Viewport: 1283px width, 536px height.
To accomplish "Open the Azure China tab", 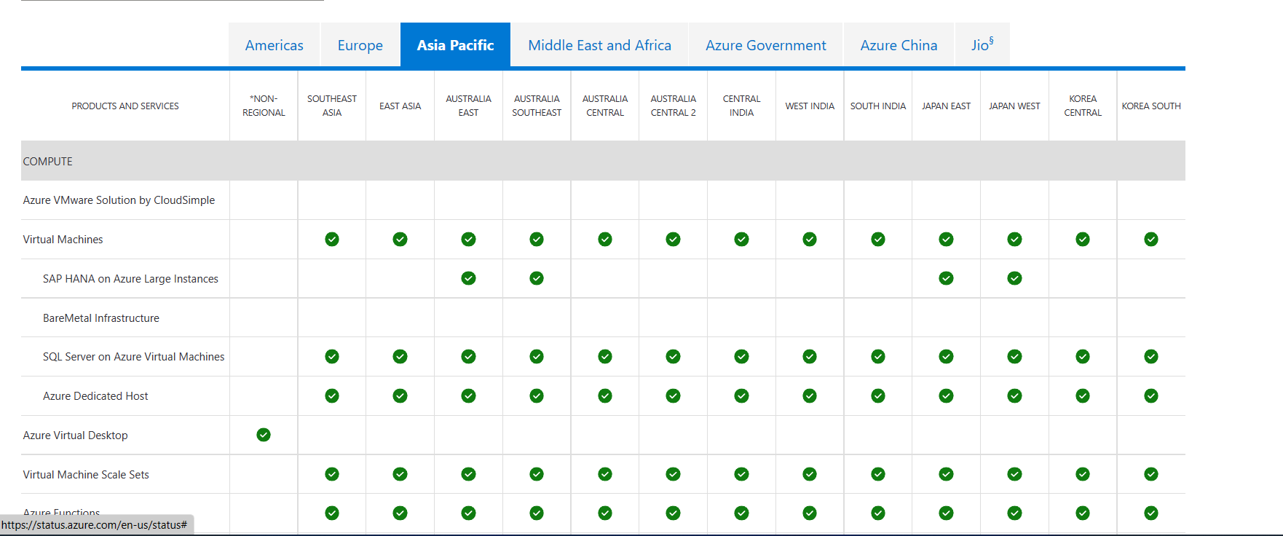I will pyautogui.click(x=899, y=45).
